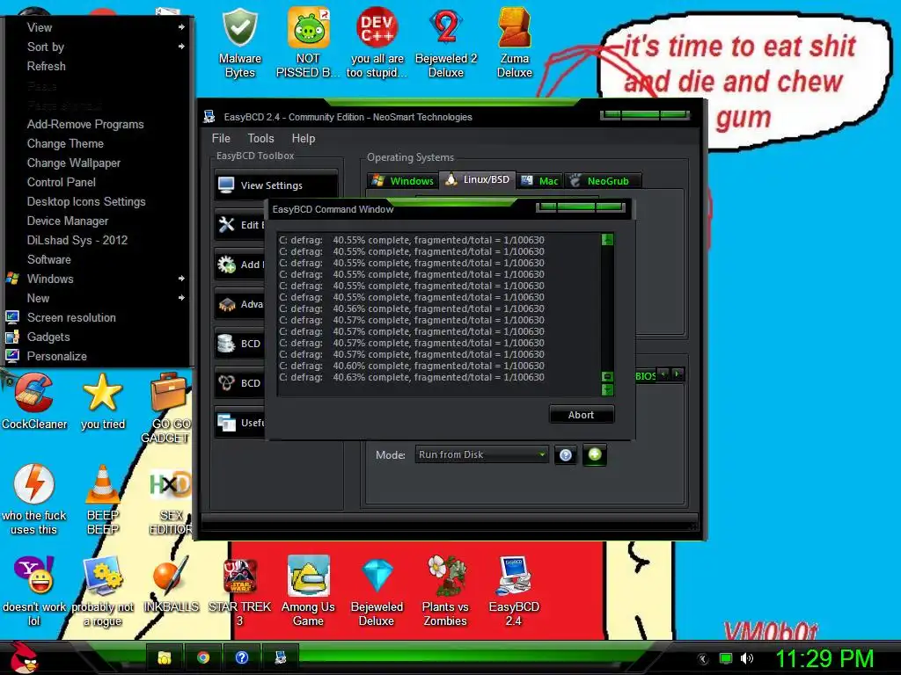Open Device Manager from context menu
Screen dimensions: 901x675
[98, 221]
